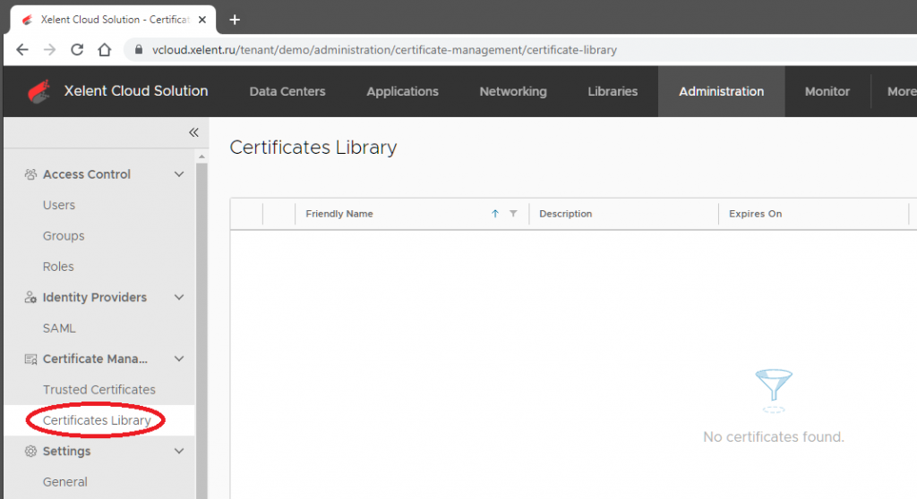The image size is (917, 499).
Task: Open Roles in the sidebar
Action: [58, 266]
